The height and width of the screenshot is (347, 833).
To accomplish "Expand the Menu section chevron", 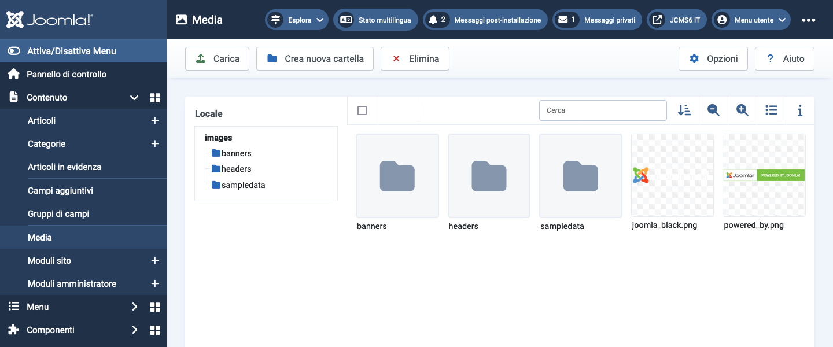I will tap(134, 307).
